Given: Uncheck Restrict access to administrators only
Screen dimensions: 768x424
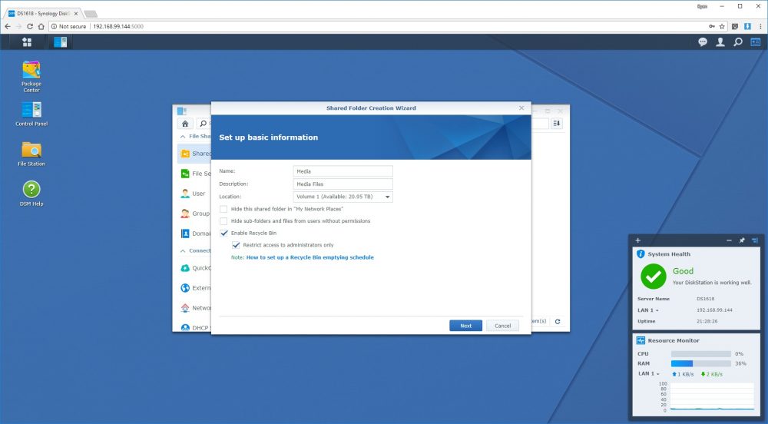Looking at the screenshot, I should point(236,245).
